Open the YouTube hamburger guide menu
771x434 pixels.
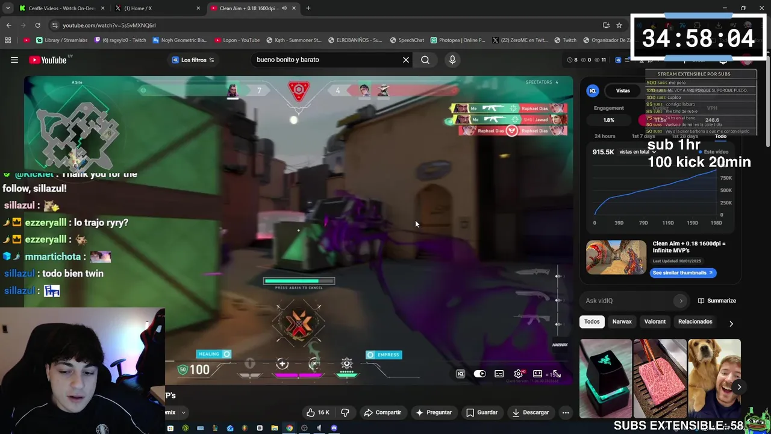(x=14, y=60)
